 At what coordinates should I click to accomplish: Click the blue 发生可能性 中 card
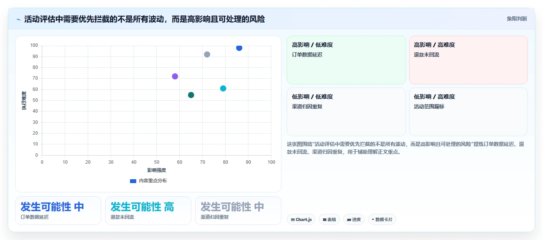pyautogui.click(x=58, y=211)
